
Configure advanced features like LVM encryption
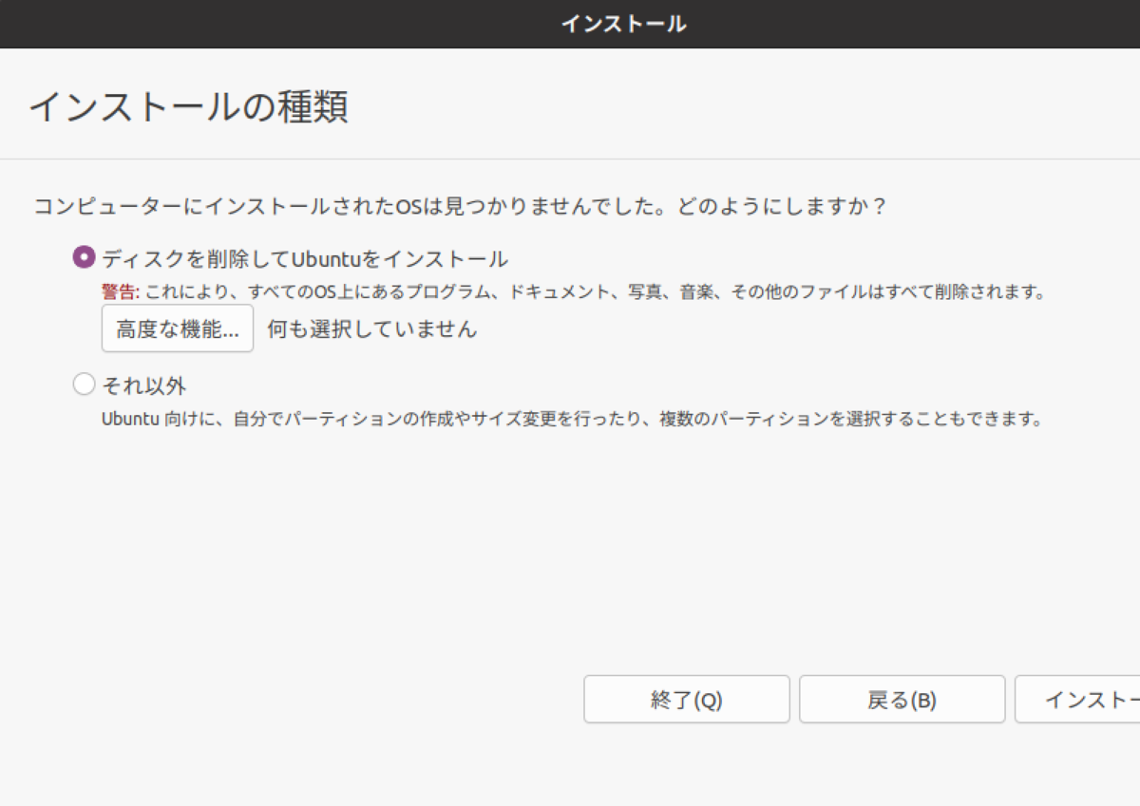point(176,328)
